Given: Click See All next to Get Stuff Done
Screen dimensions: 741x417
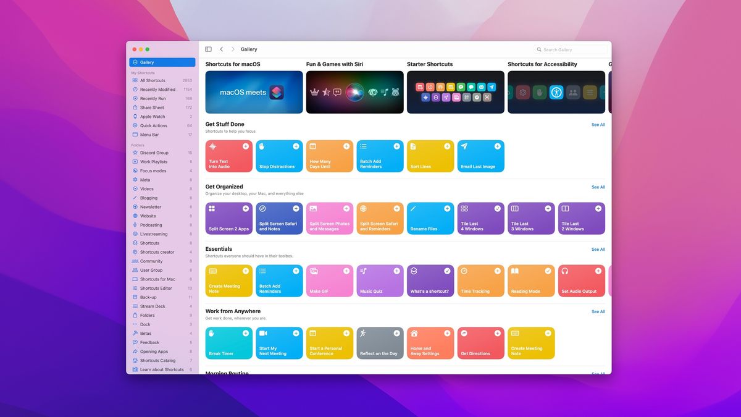Looking at the screenshot, I should [598, 125].
